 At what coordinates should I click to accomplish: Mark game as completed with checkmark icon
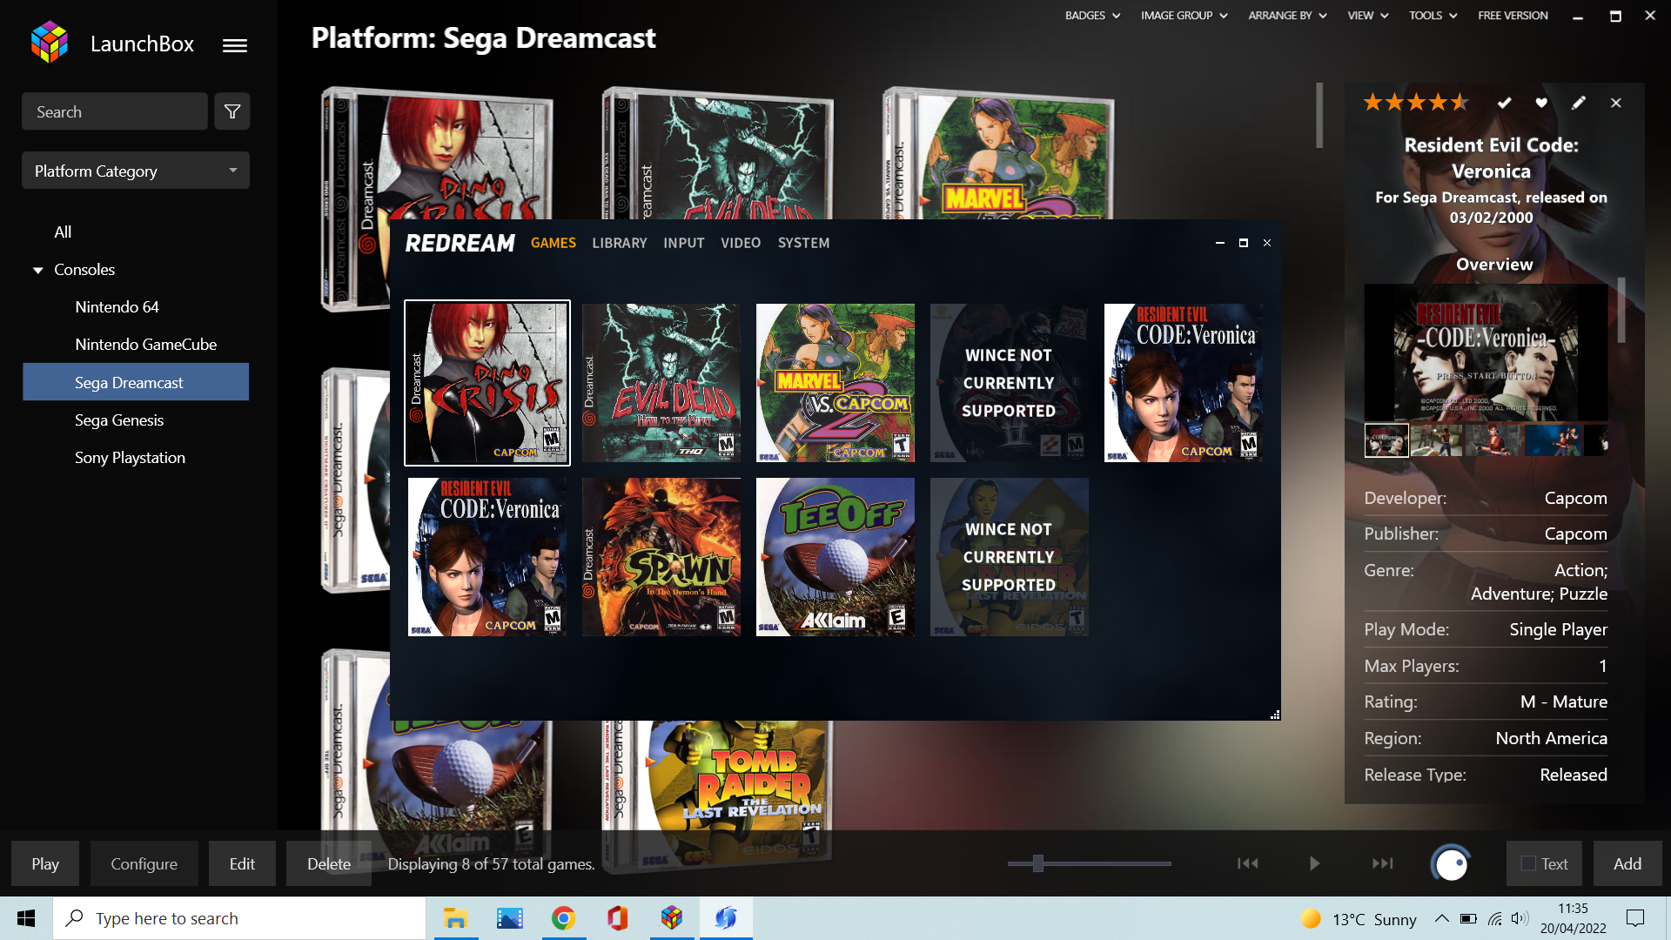tap(1504, 103)
